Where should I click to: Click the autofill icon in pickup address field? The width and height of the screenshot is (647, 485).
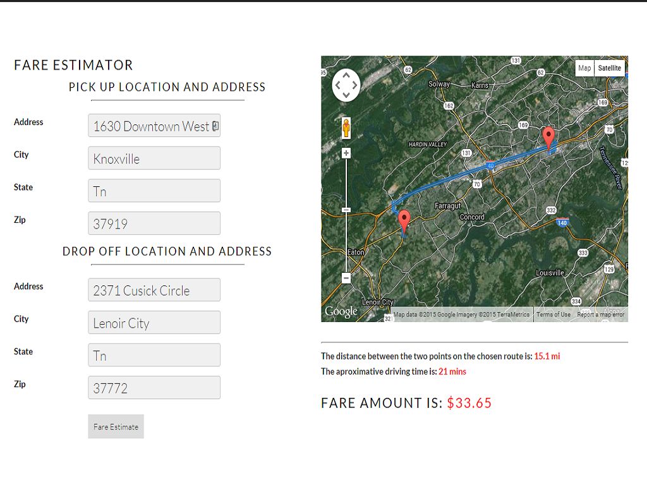point(215,126)
